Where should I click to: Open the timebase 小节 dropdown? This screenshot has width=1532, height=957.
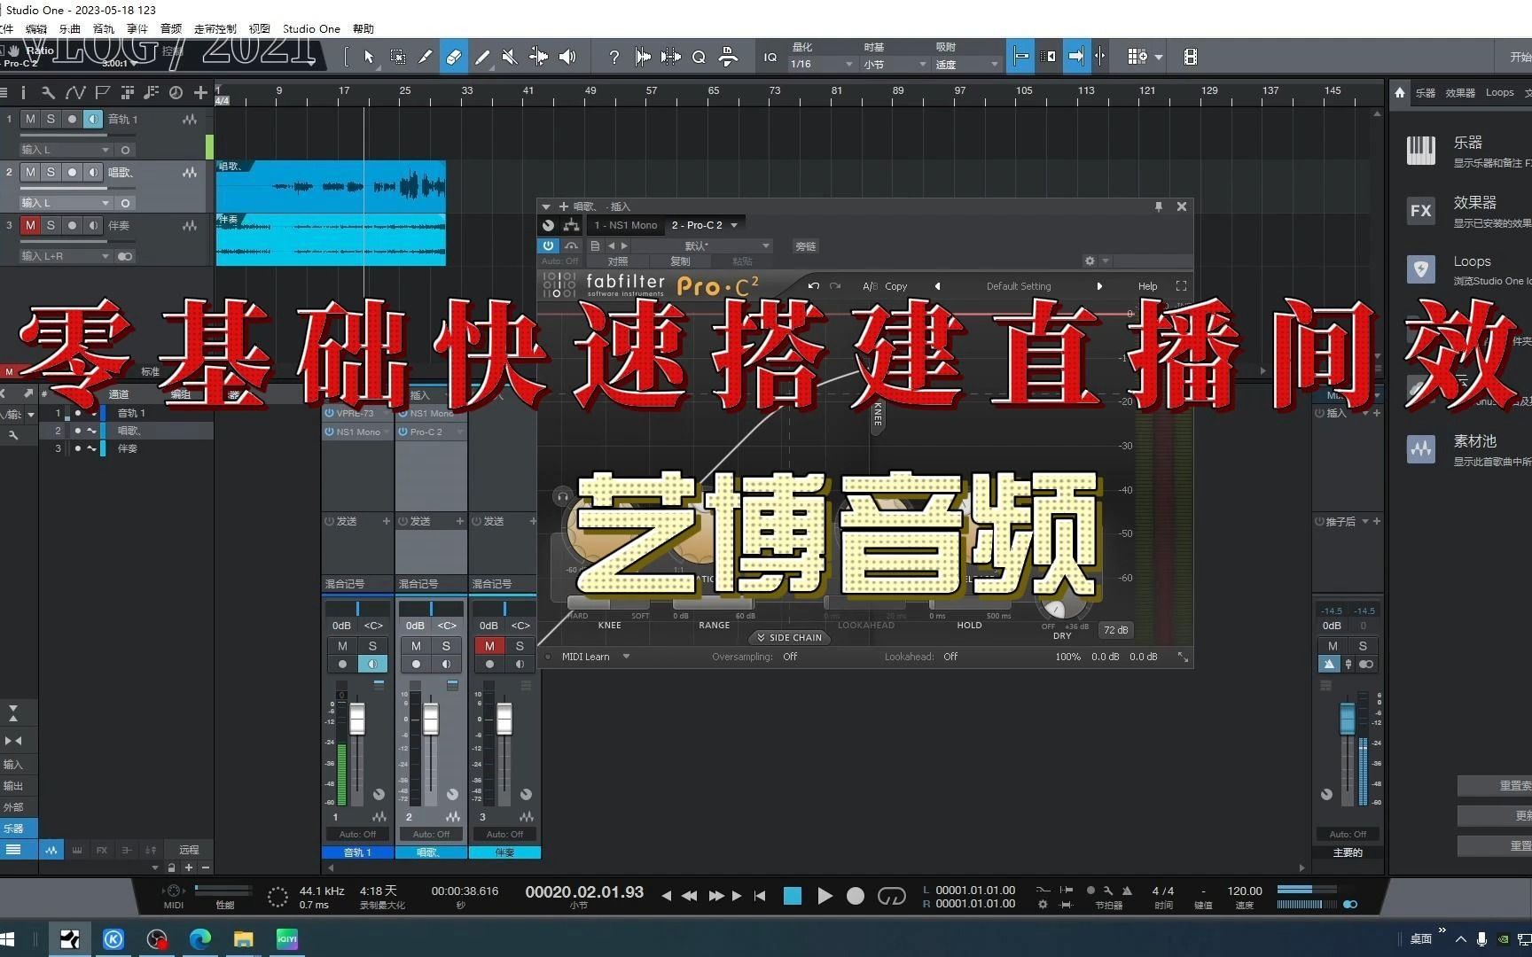(895, 64)
